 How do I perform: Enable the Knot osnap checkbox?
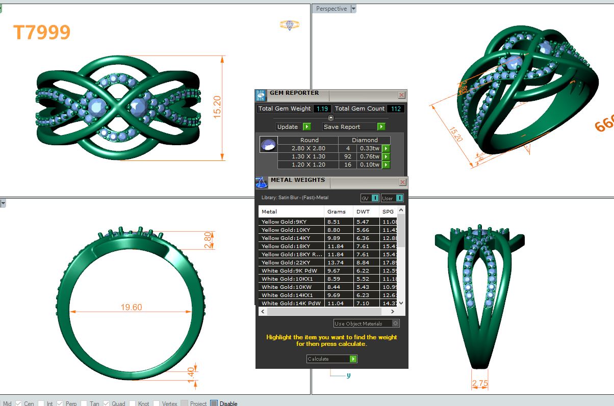[x=134, y=403]
